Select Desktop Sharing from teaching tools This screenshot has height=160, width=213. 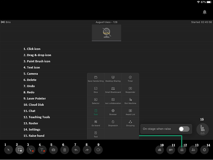pyautogui.click(x=113, y=79)
